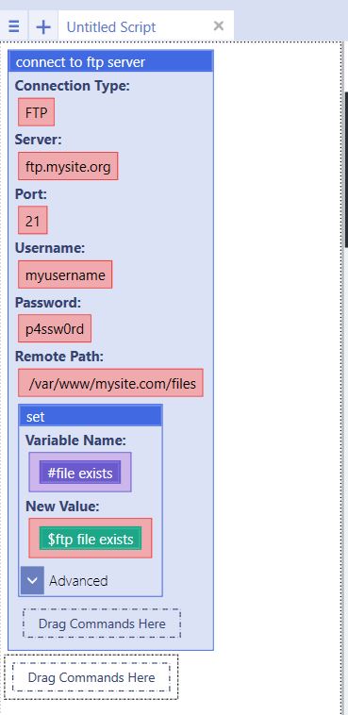The width and height of the screenshot is (348, 715).
Task: Expand the Advanced section chevron
Action: point(32,580)
